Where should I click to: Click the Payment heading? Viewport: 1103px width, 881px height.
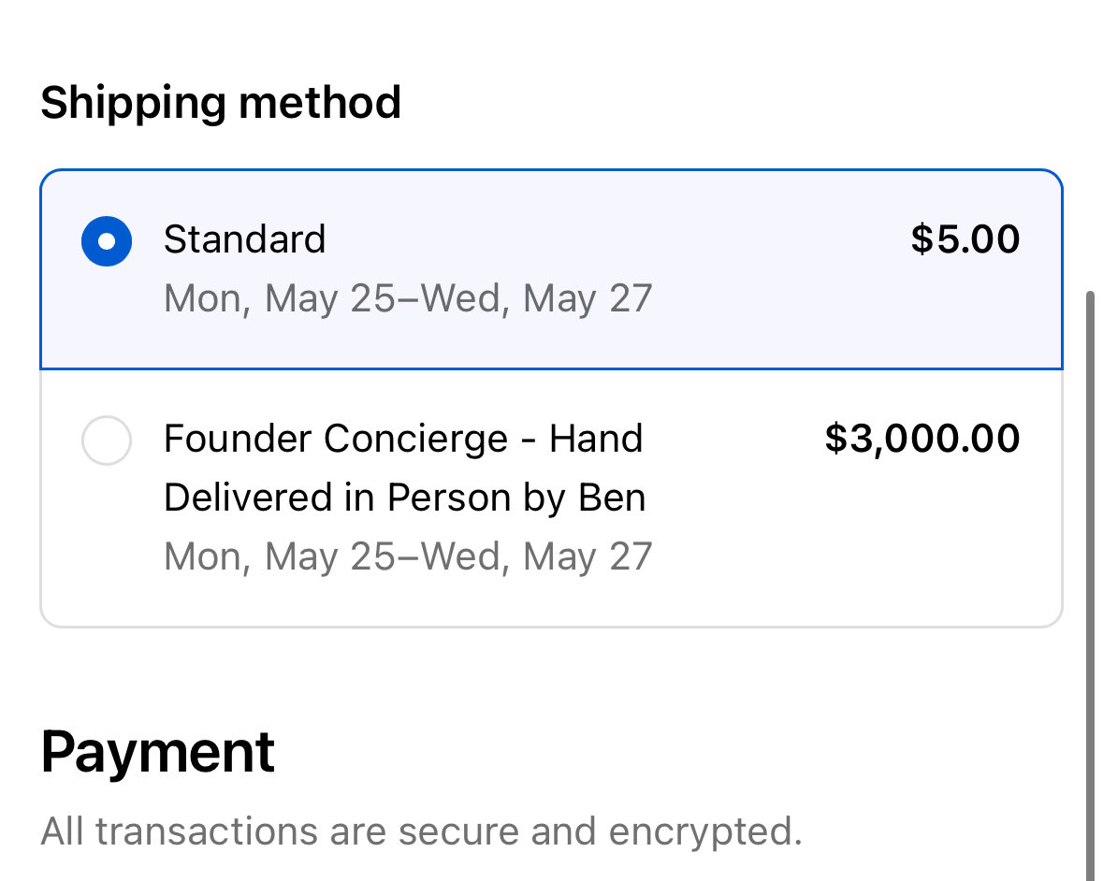tap(157, 753)
